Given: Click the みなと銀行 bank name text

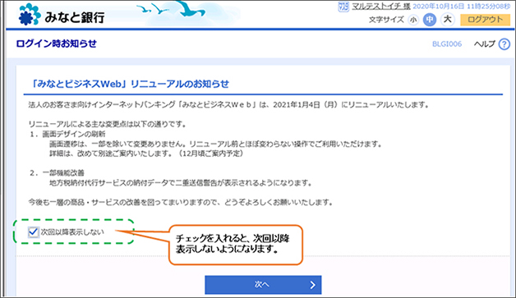Looking at the screenshot, I should tap(75, 17).
